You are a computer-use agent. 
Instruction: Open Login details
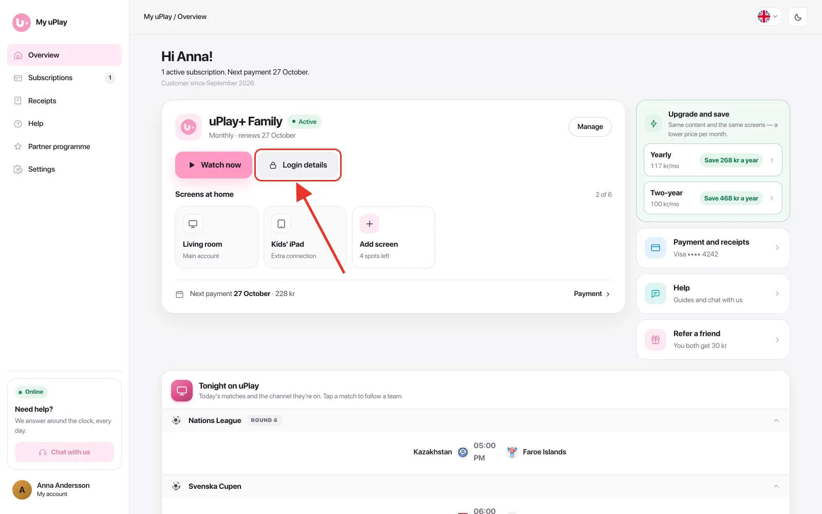(298, 165)
